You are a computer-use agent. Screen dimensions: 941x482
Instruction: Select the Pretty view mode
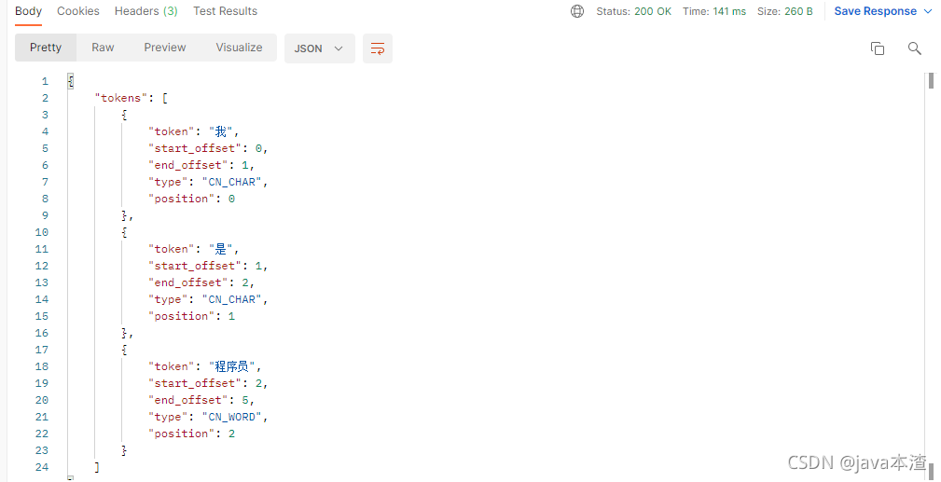click(x=46, y=48)
